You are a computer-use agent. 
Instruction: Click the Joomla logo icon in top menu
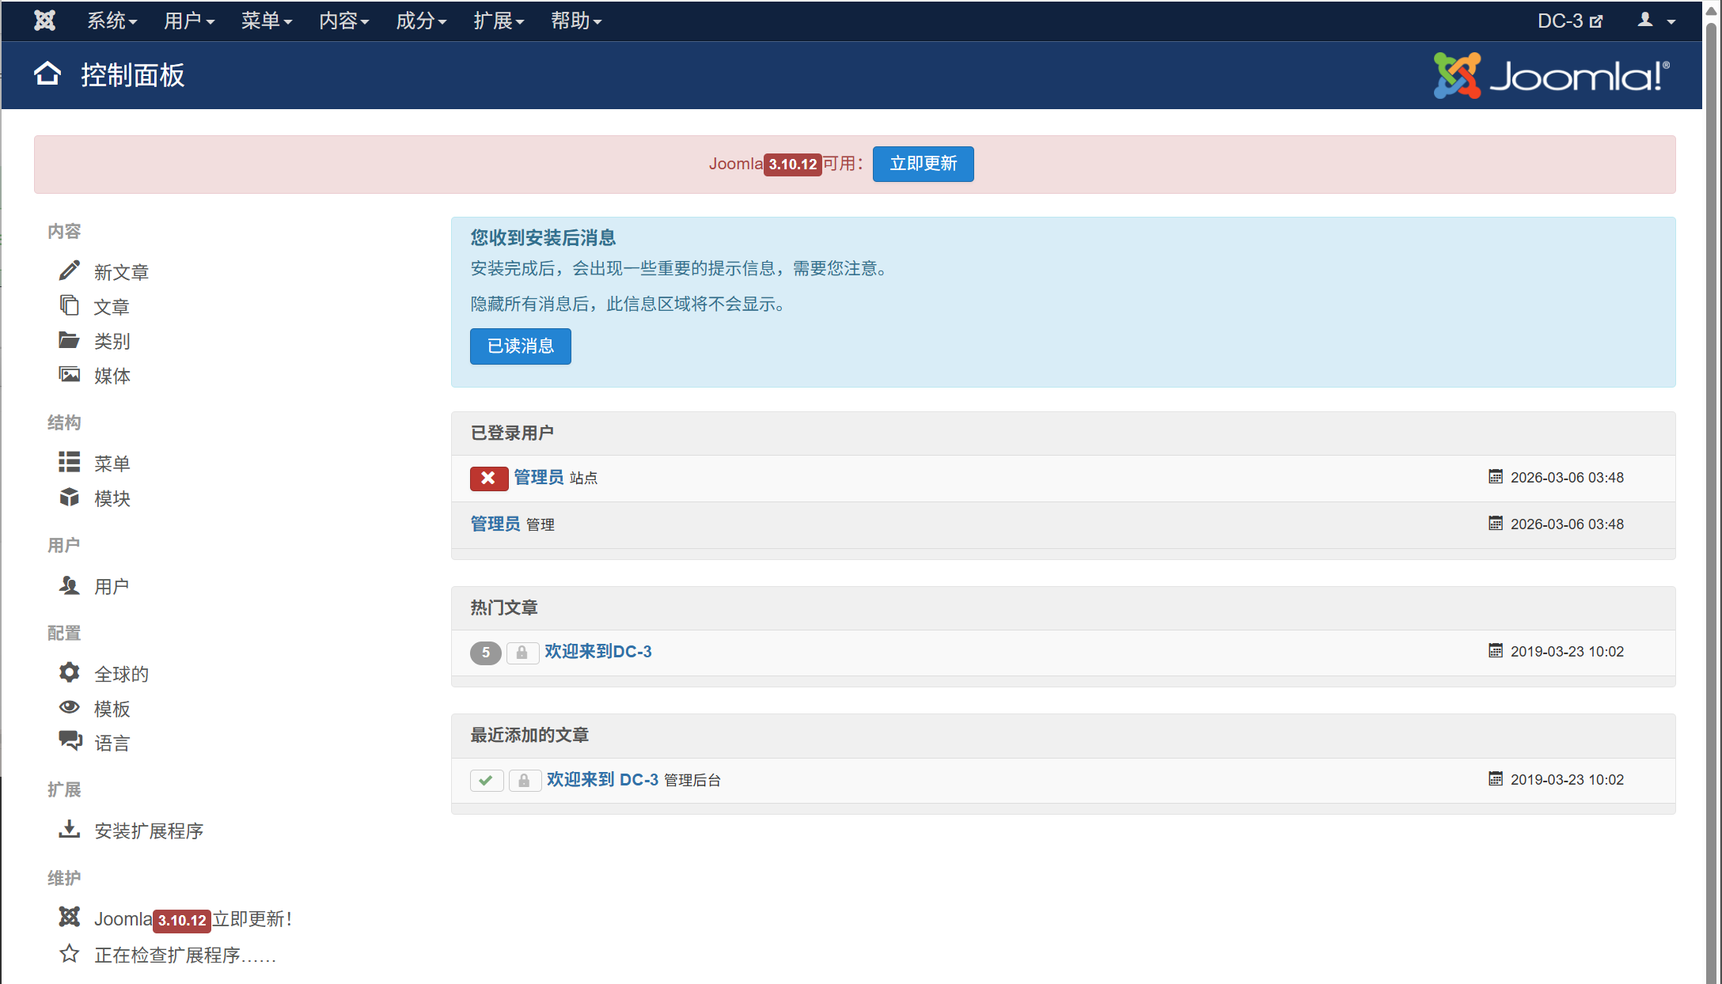(45, 21)
